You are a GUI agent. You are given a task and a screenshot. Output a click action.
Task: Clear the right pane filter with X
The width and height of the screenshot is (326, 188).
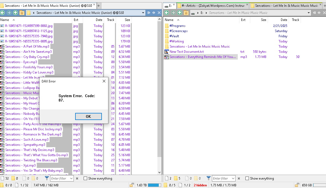[239, 178]
